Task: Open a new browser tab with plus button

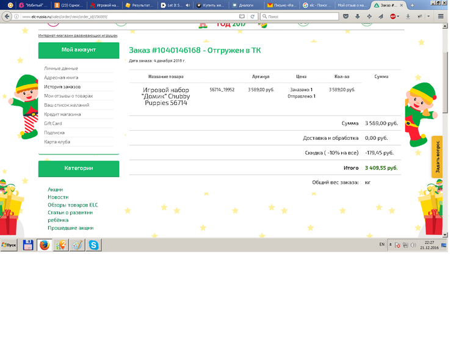Action: [413, 5]
